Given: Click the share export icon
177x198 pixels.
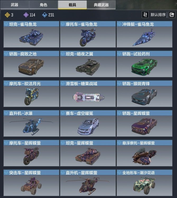Looking at the screenshot, I should point(172,15).
